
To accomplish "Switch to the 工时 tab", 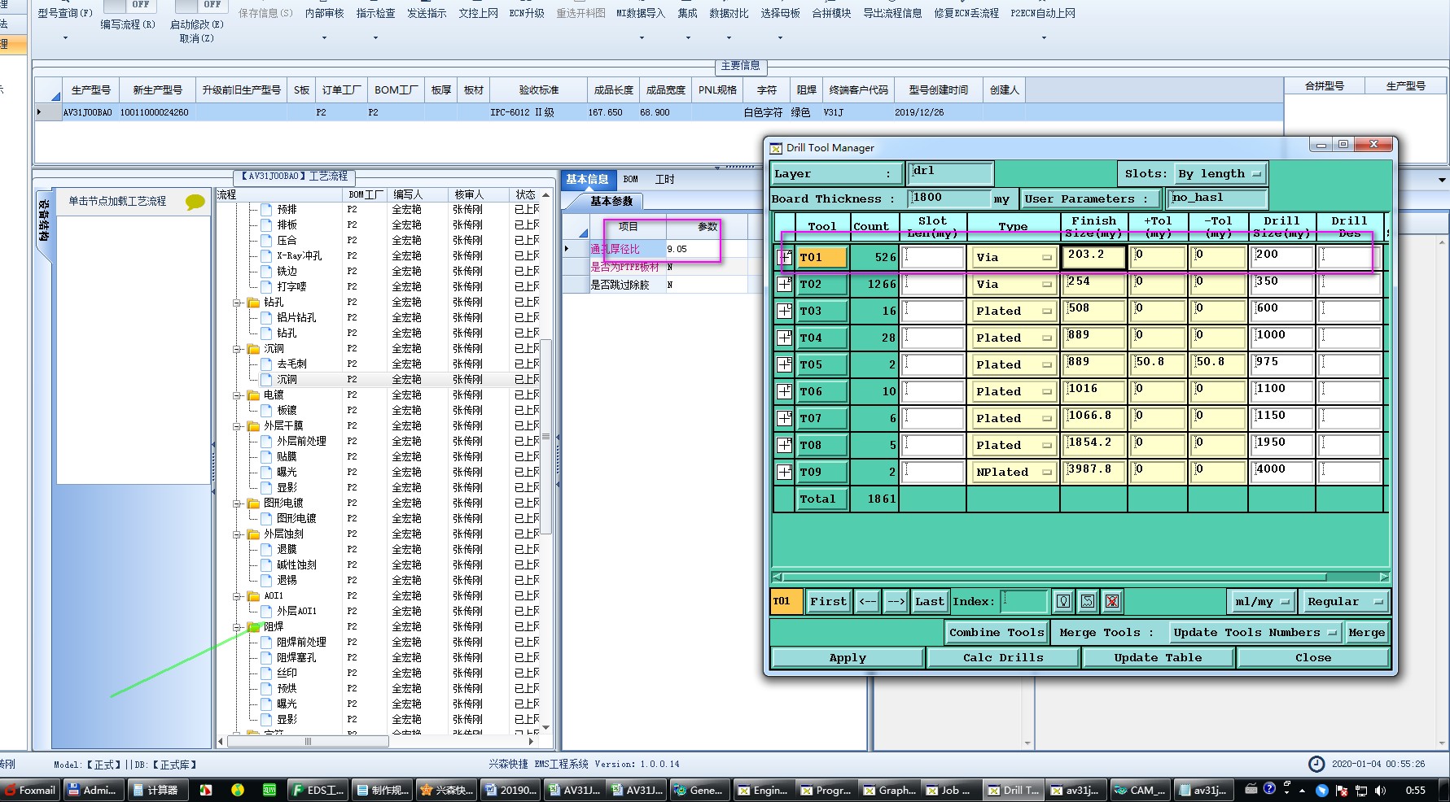I will 665,180.
